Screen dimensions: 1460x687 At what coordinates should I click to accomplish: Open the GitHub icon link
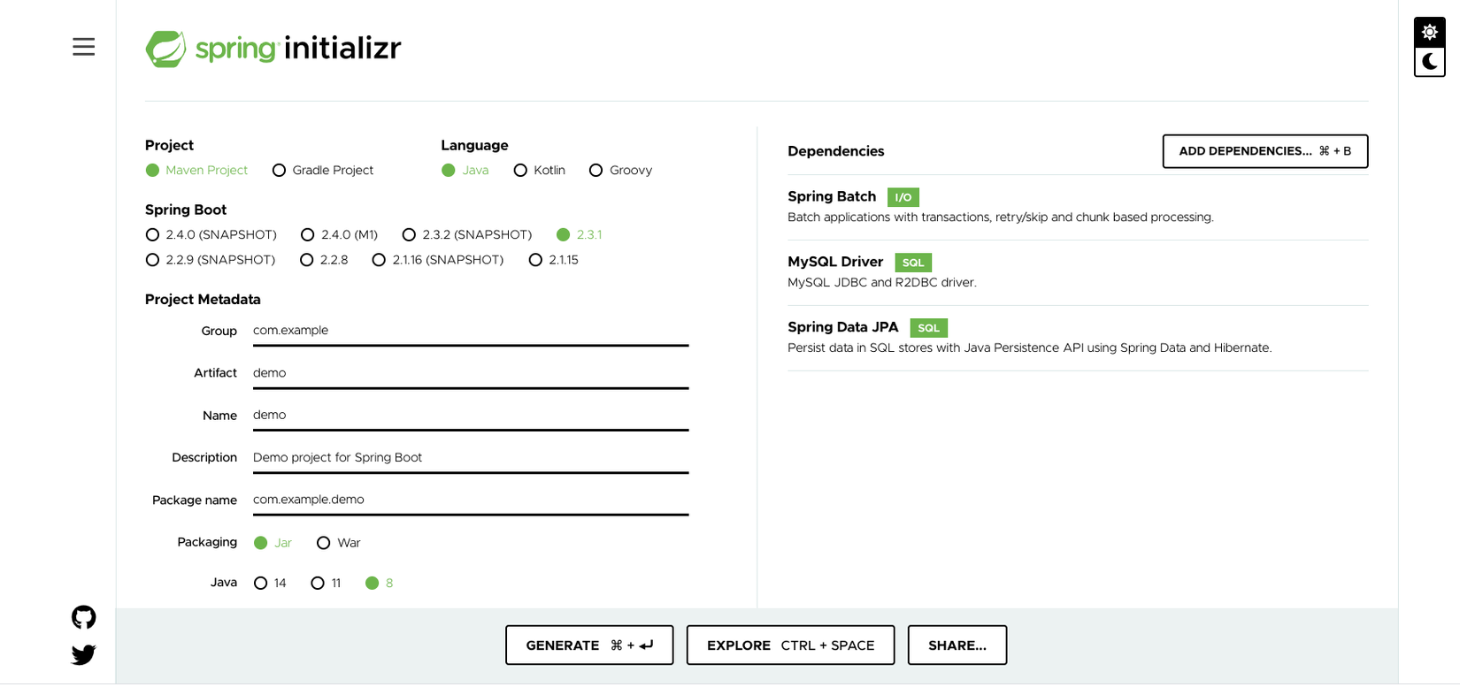tap(84, 617)
